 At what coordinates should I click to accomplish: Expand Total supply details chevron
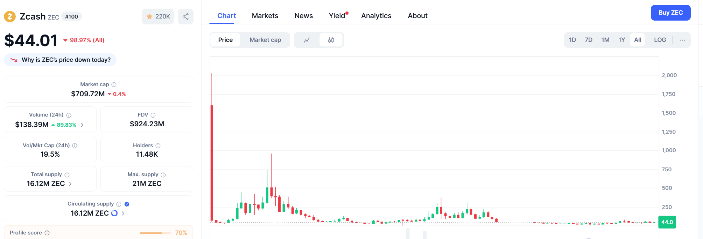click(70, 184)
